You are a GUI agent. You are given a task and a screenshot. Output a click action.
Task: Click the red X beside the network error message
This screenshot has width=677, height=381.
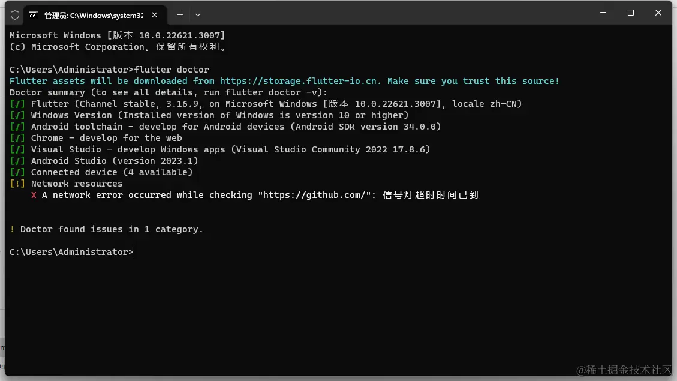(34, 195)
